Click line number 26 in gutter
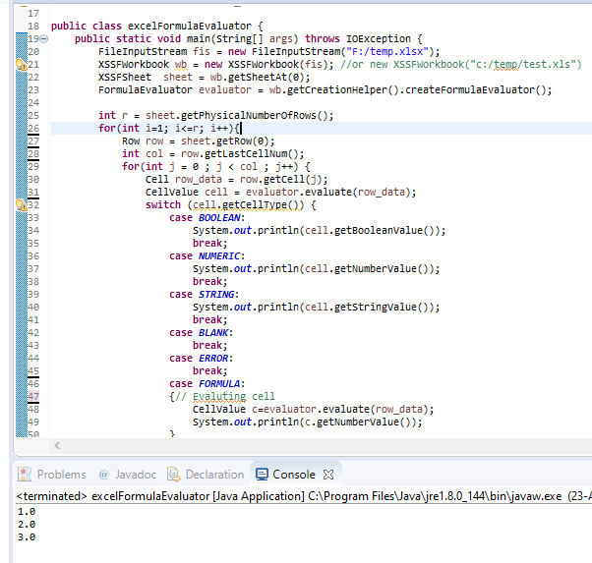This screenshot has height=563, width=592. click(x=33, y=129)
